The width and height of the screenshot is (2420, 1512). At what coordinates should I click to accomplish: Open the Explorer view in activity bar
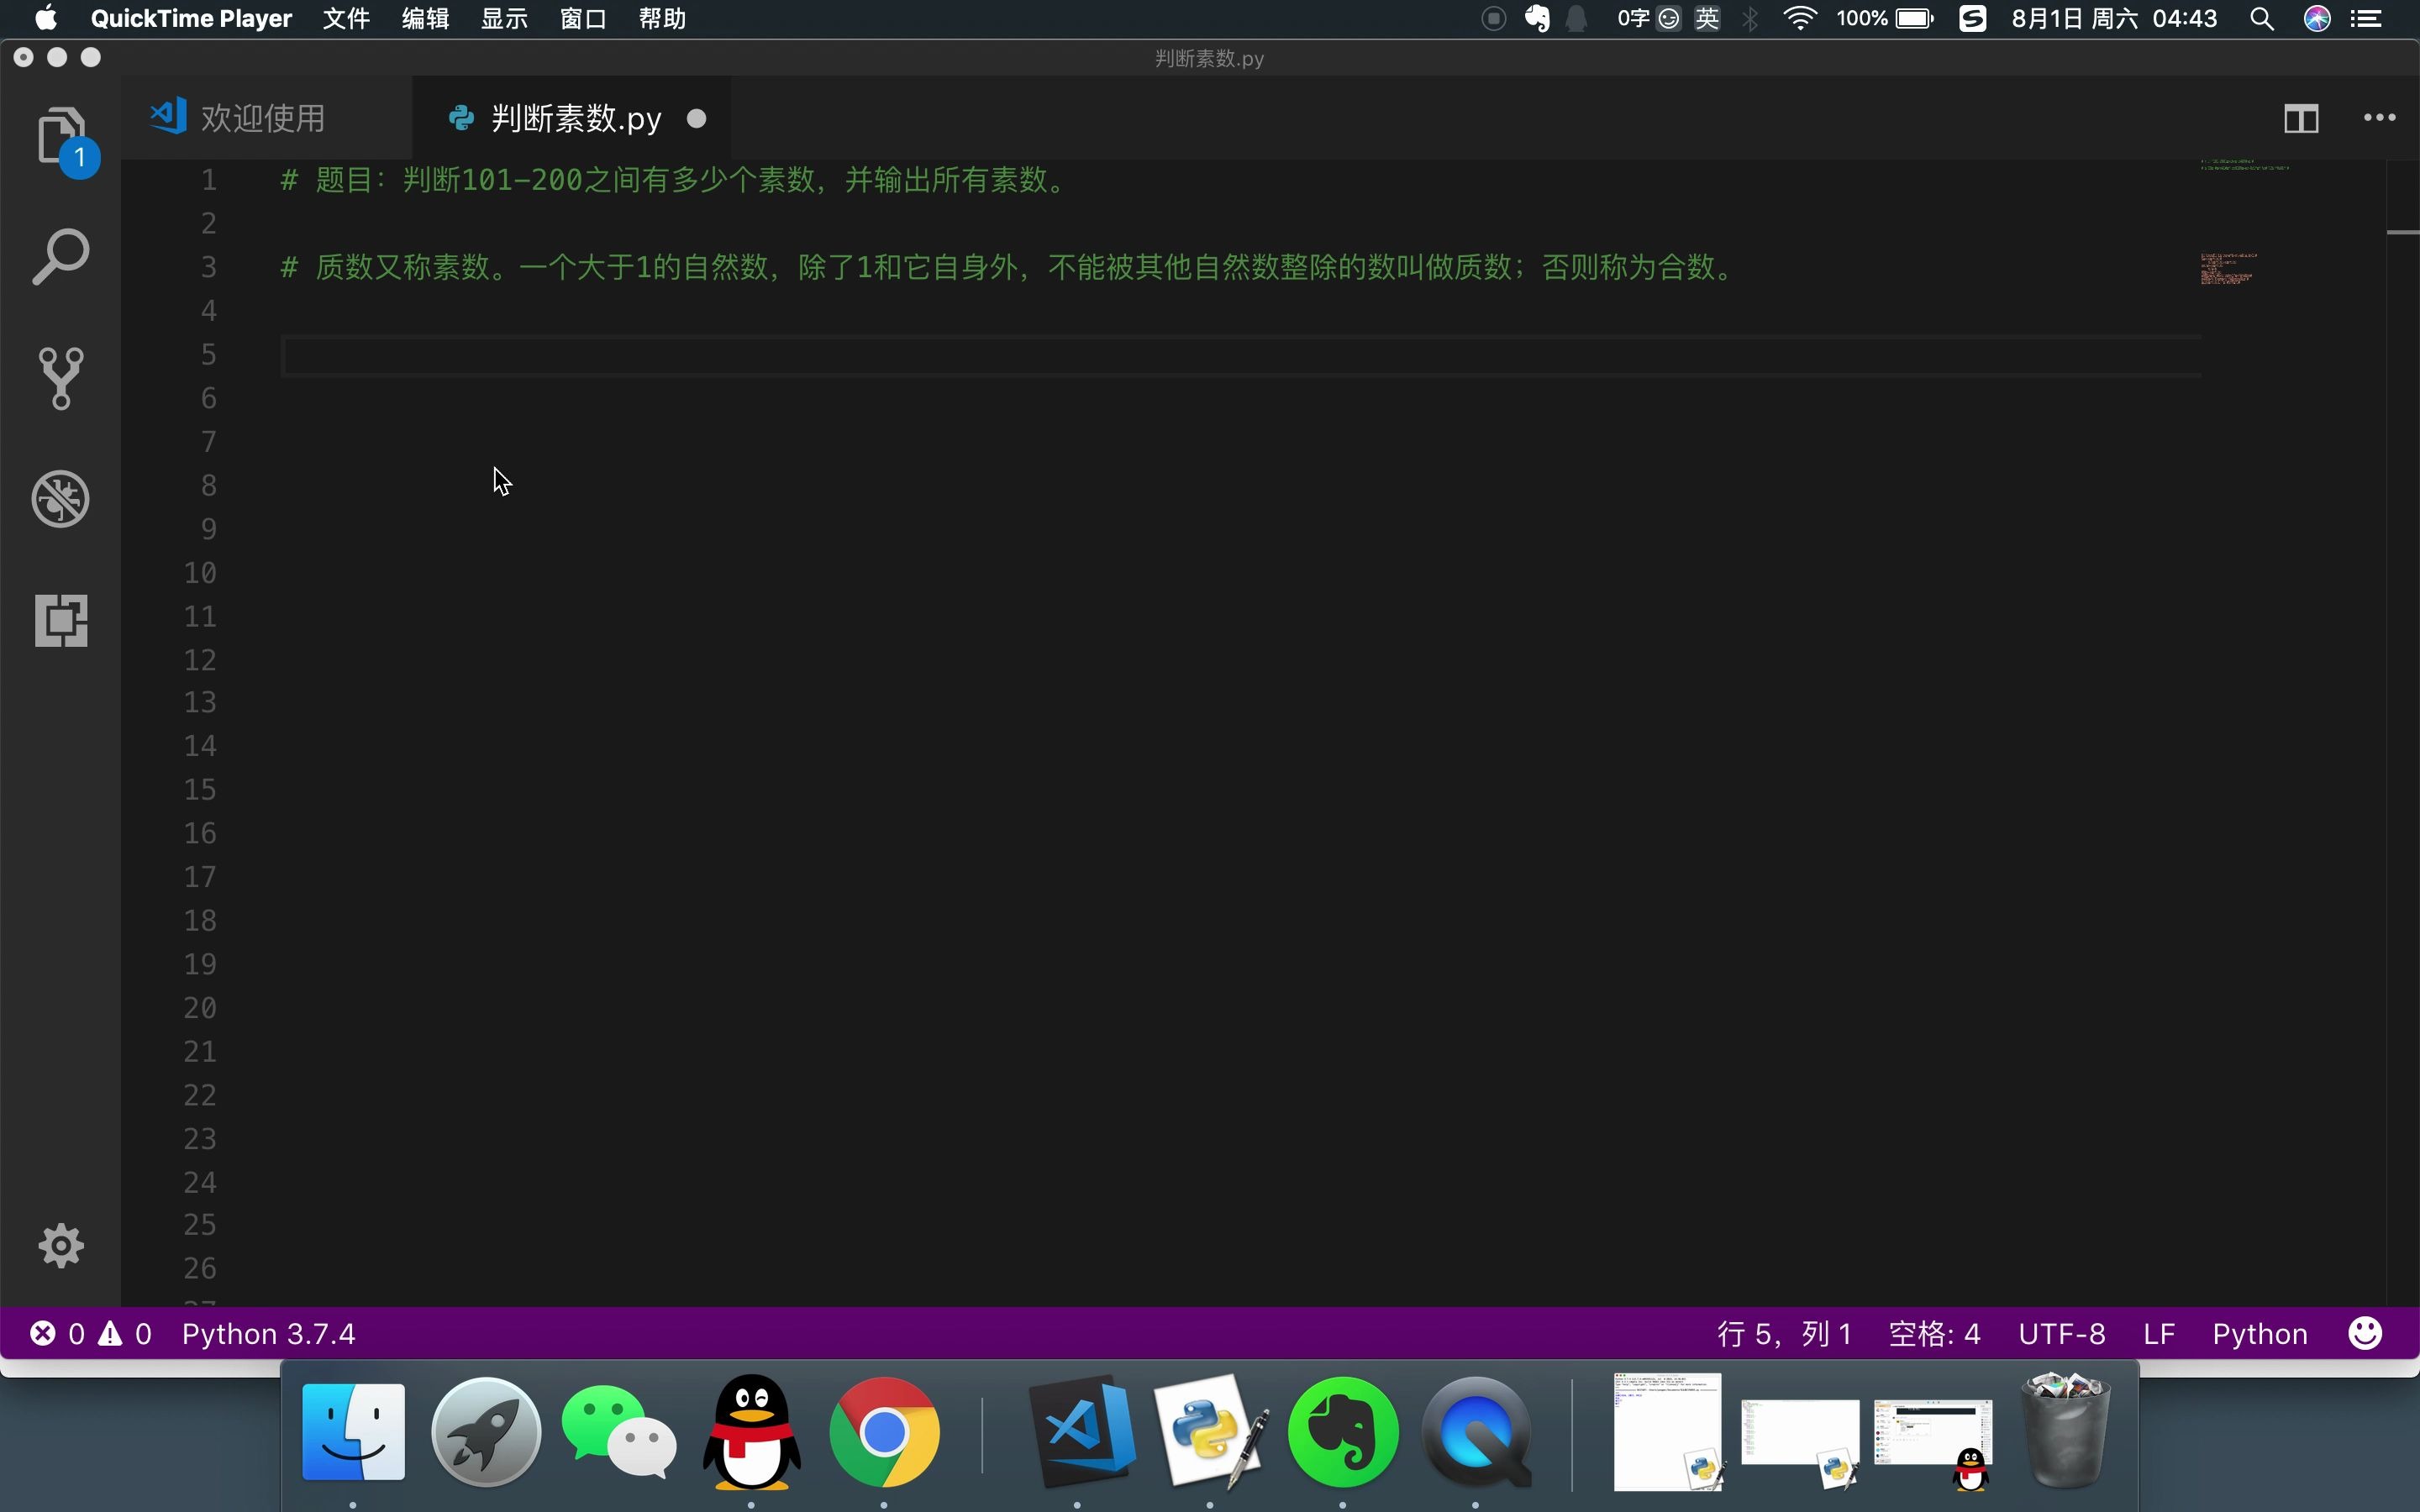[x=62, y=138]
